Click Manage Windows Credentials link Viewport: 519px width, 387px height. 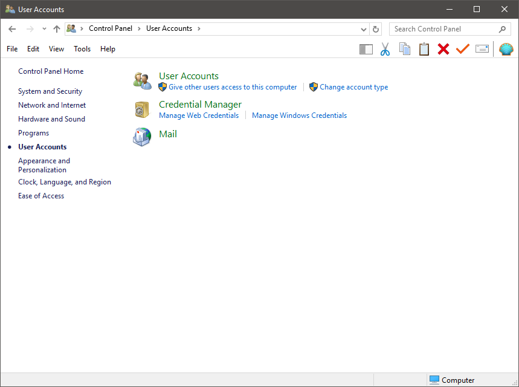pos(299,115)
